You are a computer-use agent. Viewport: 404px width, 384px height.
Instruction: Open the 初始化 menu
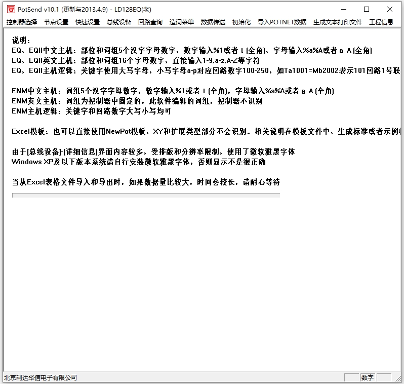tap(241, 22)
